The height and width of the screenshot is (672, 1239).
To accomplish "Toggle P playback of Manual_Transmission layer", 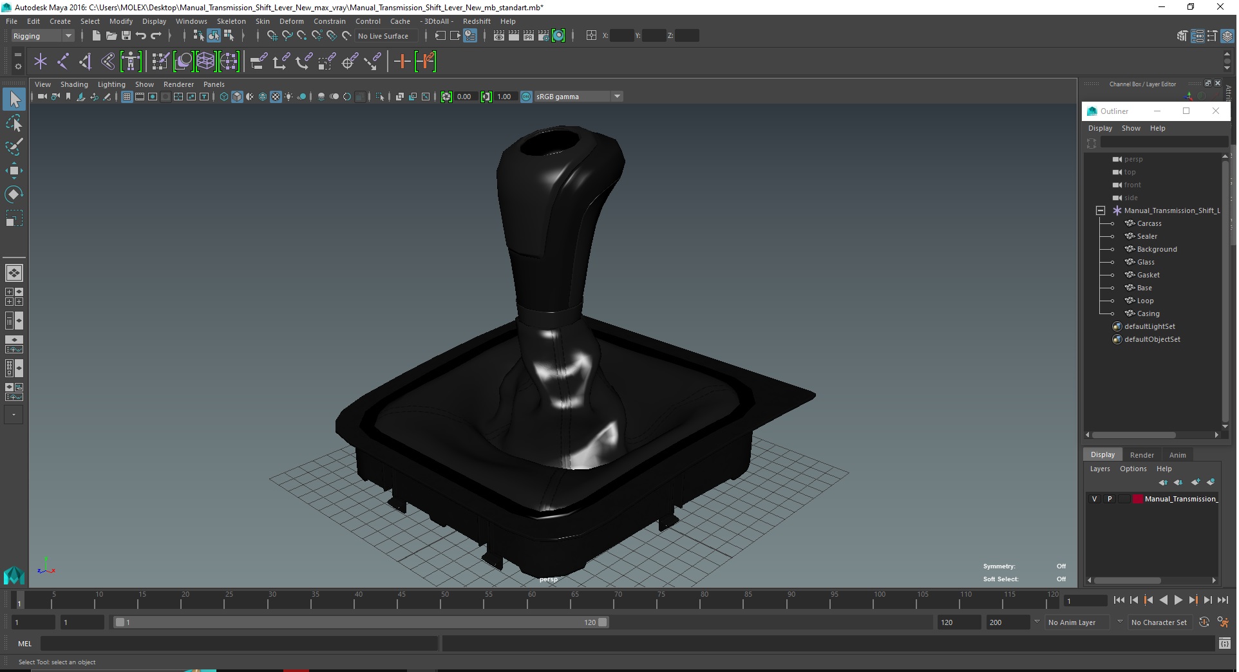I will [1110, 499].
